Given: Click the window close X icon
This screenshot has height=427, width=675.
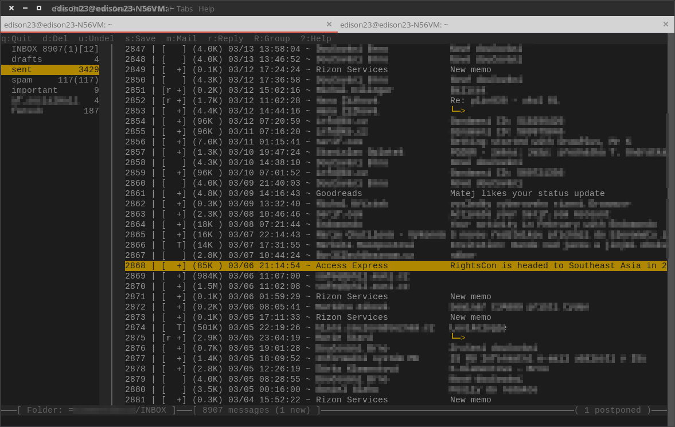Looking at the screenshot, I should click(11, 8).
